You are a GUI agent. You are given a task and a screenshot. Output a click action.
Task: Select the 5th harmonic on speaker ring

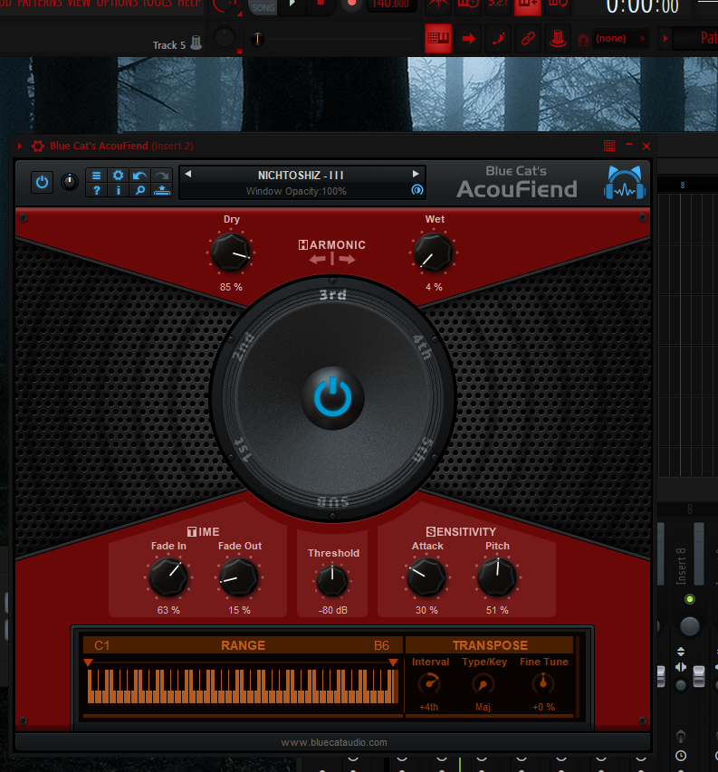(423, 450)
